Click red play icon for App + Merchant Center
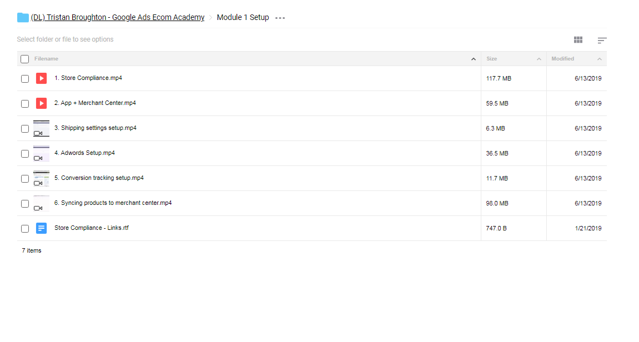The height and width of the screenshot is (342, 639). click(x=41, y=103)
